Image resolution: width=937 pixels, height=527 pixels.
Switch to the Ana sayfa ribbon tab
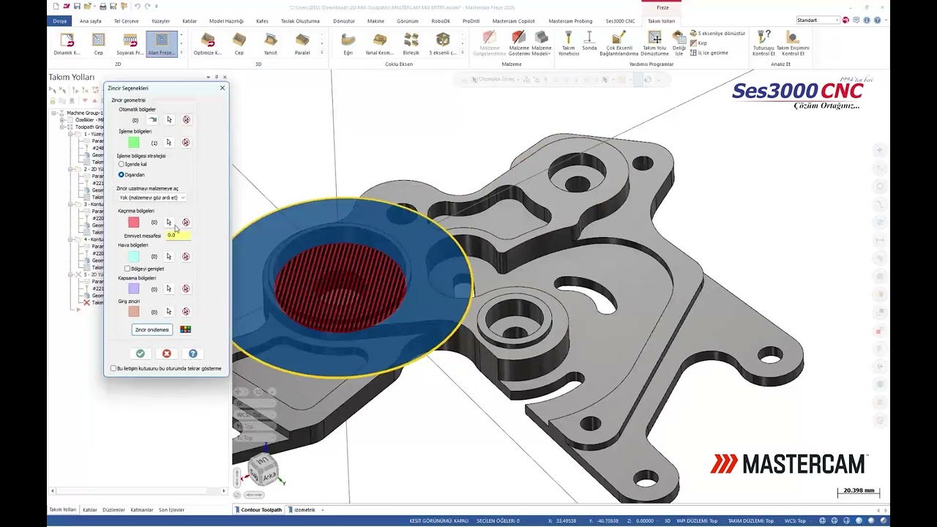click(x=91, y=21)
